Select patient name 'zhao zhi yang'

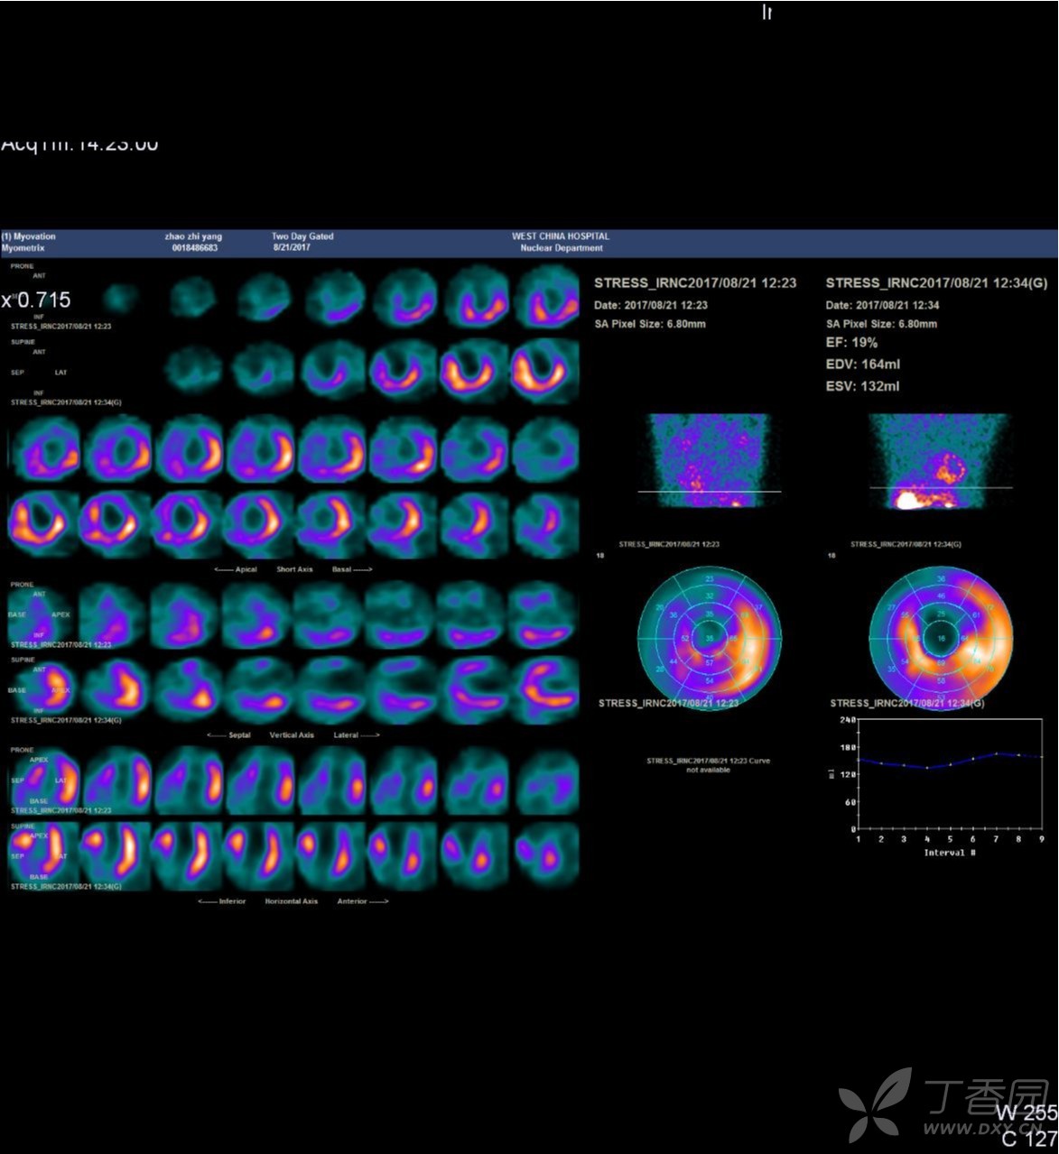pos(193,236)
